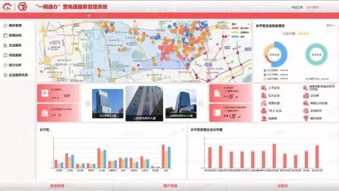Image resolution: width=339 pixels, height=191 pixels.
Task: Open the 用户管理 tab in header
Action: (313, 7)
